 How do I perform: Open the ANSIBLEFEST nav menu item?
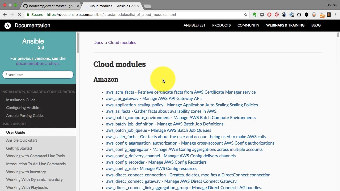[194, 25]
